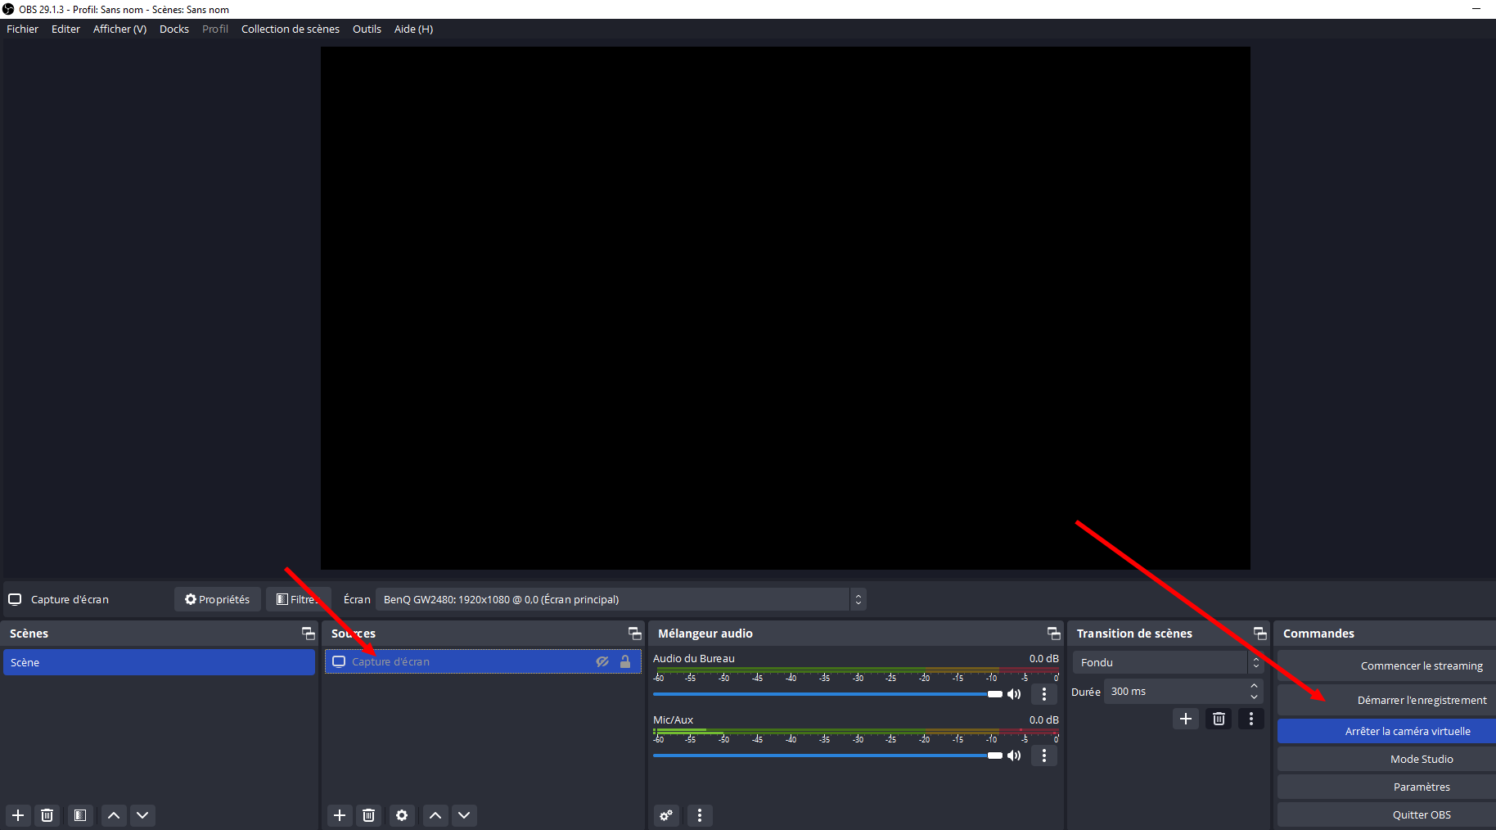Mute Mic/Aux speaker icon

point(1015,756)
